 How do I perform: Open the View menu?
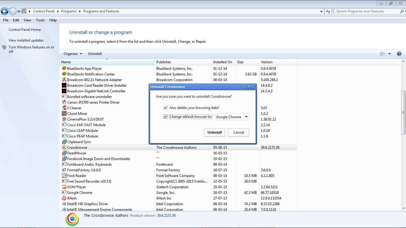pyautogui.click(x=28, y=20)
